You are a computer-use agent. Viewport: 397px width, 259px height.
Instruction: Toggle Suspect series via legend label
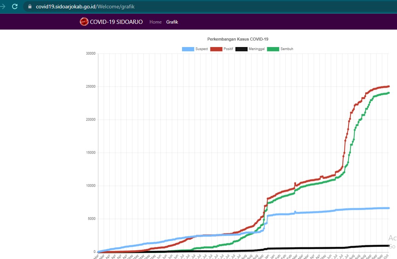(202, 49)
